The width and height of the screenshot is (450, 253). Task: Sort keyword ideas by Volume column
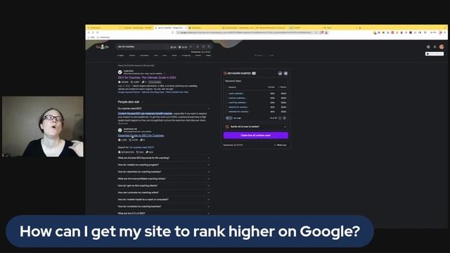283,87
